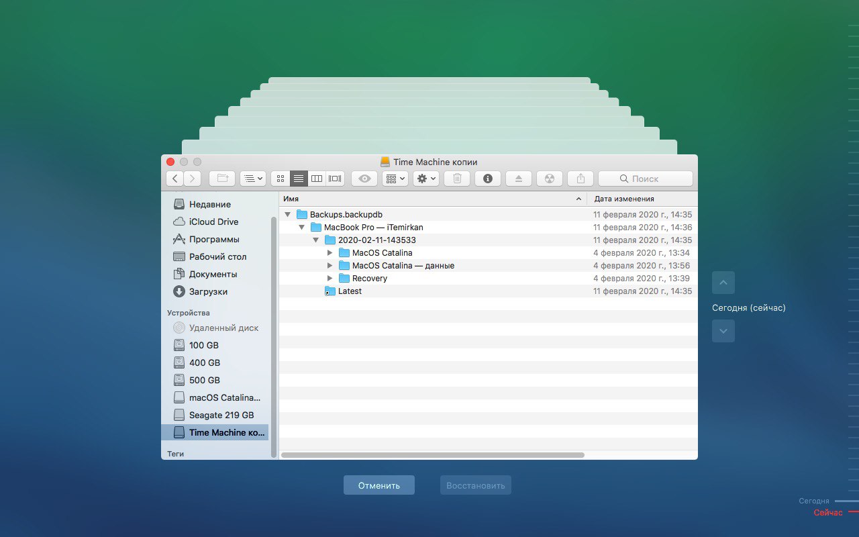Go to earlier backup with up arrow

723,283
